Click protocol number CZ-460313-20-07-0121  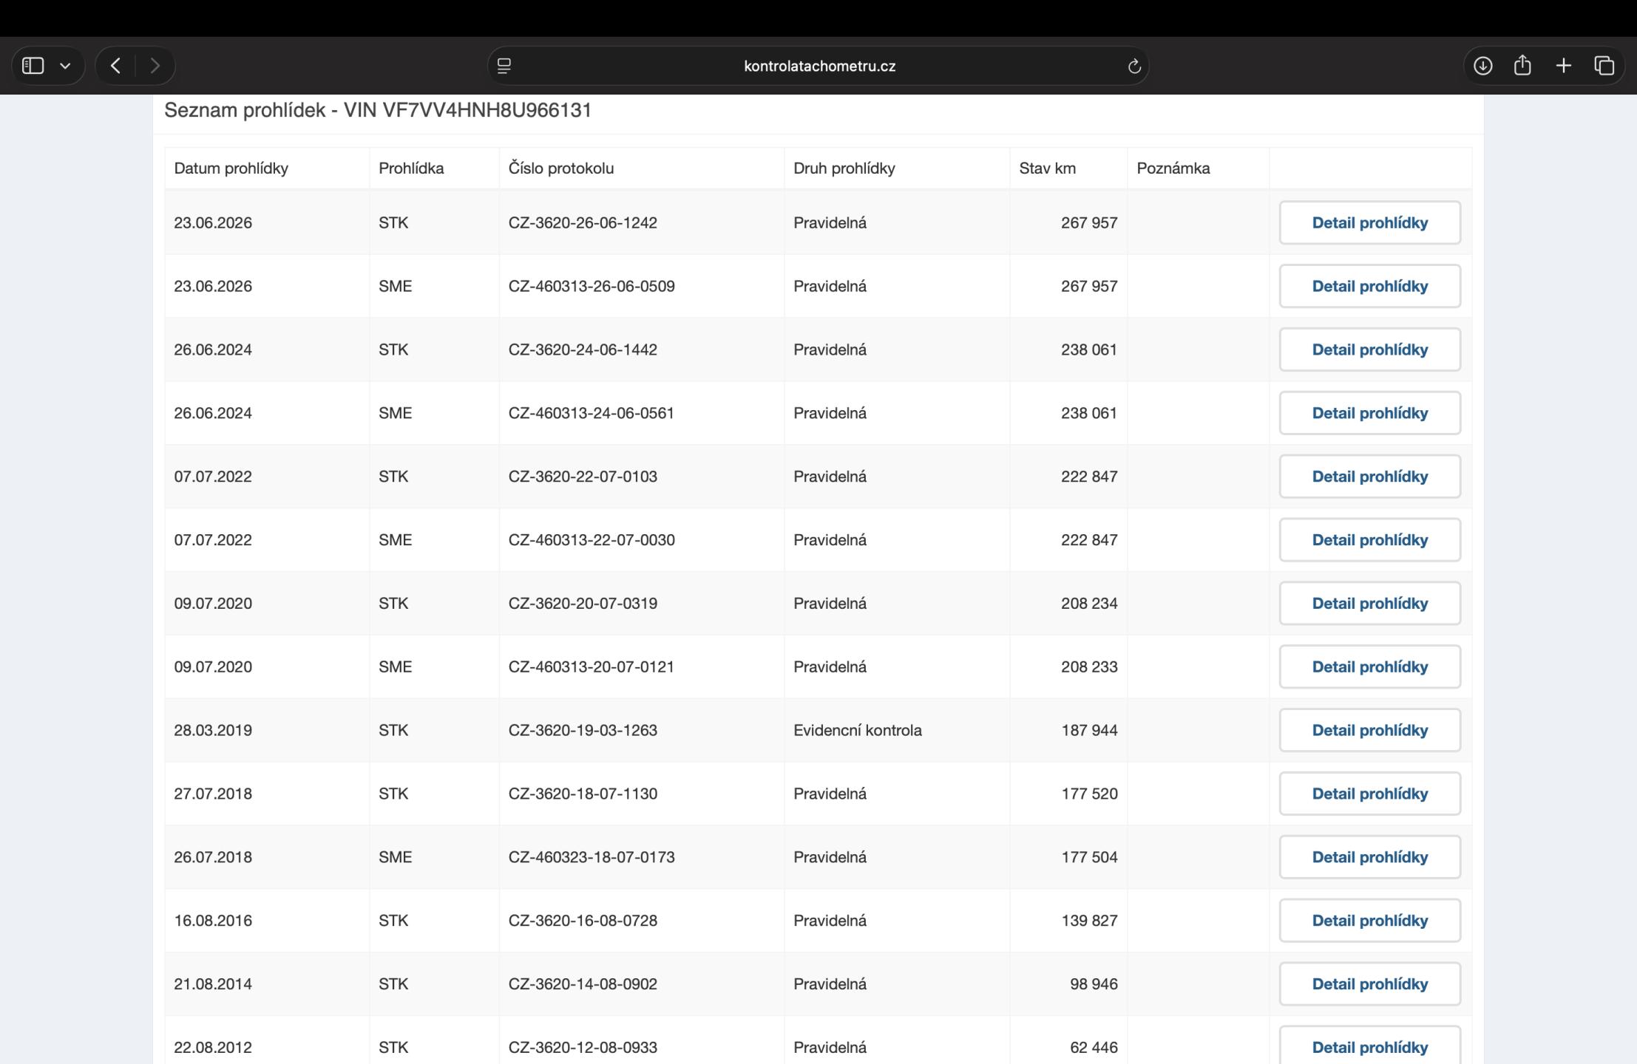[592, 667]
